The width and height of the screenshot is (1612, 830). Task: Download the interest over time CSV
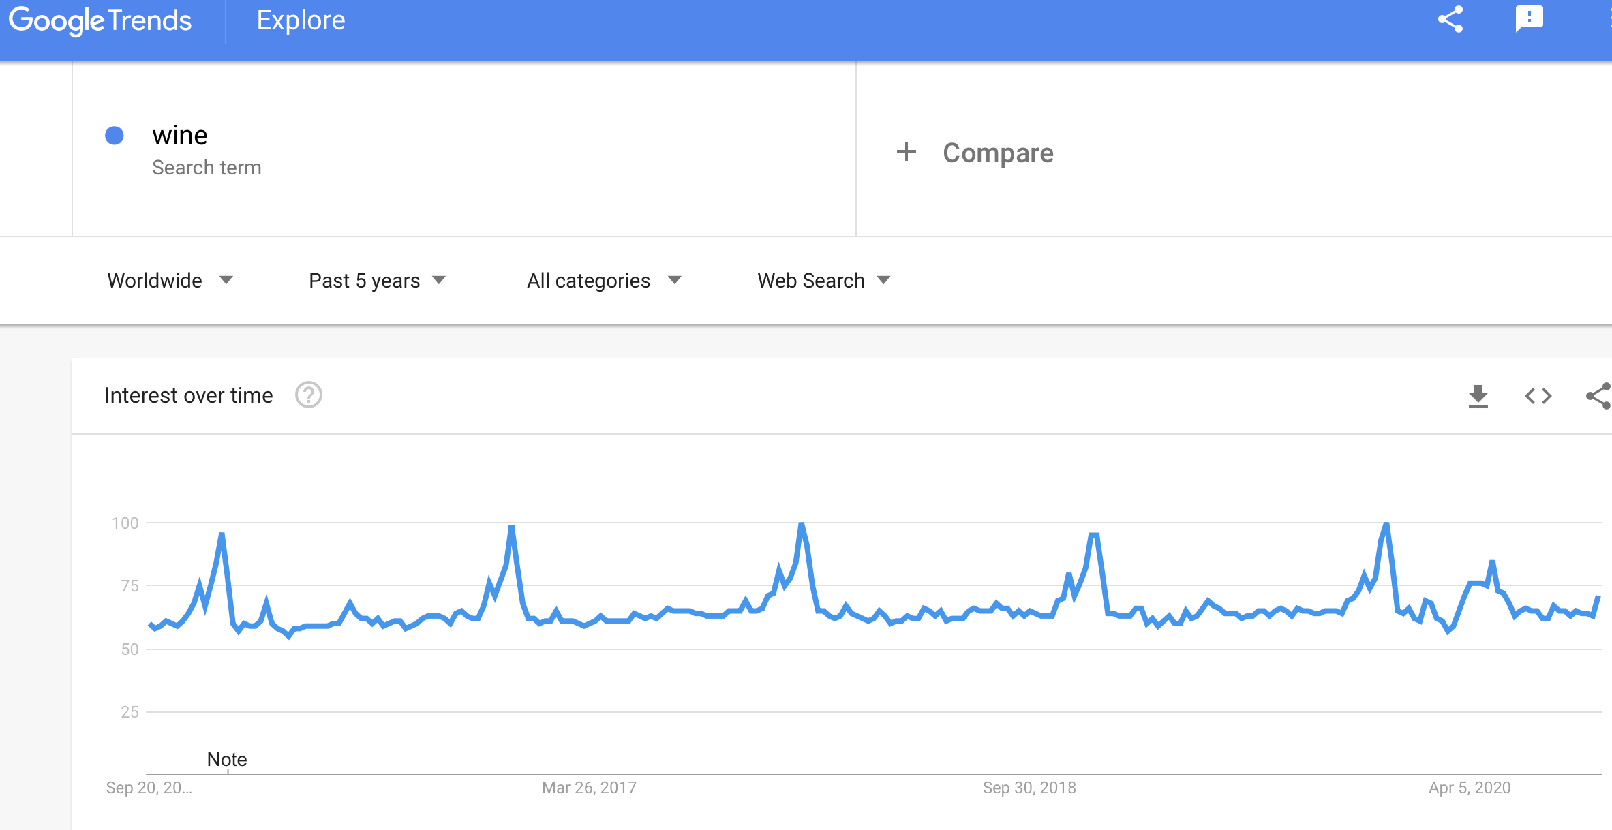pos(1478,396)
